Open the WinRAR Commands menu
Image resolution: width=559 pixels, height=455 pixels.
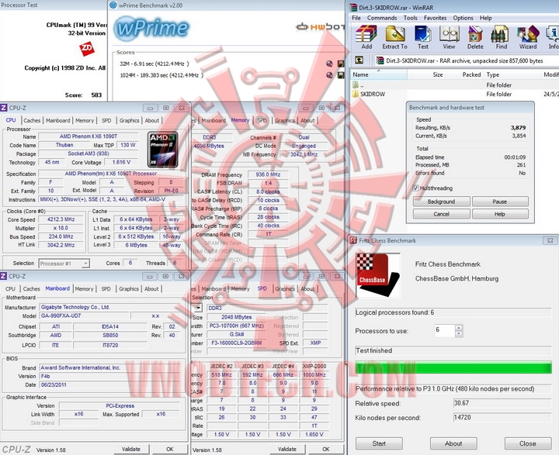382,18
